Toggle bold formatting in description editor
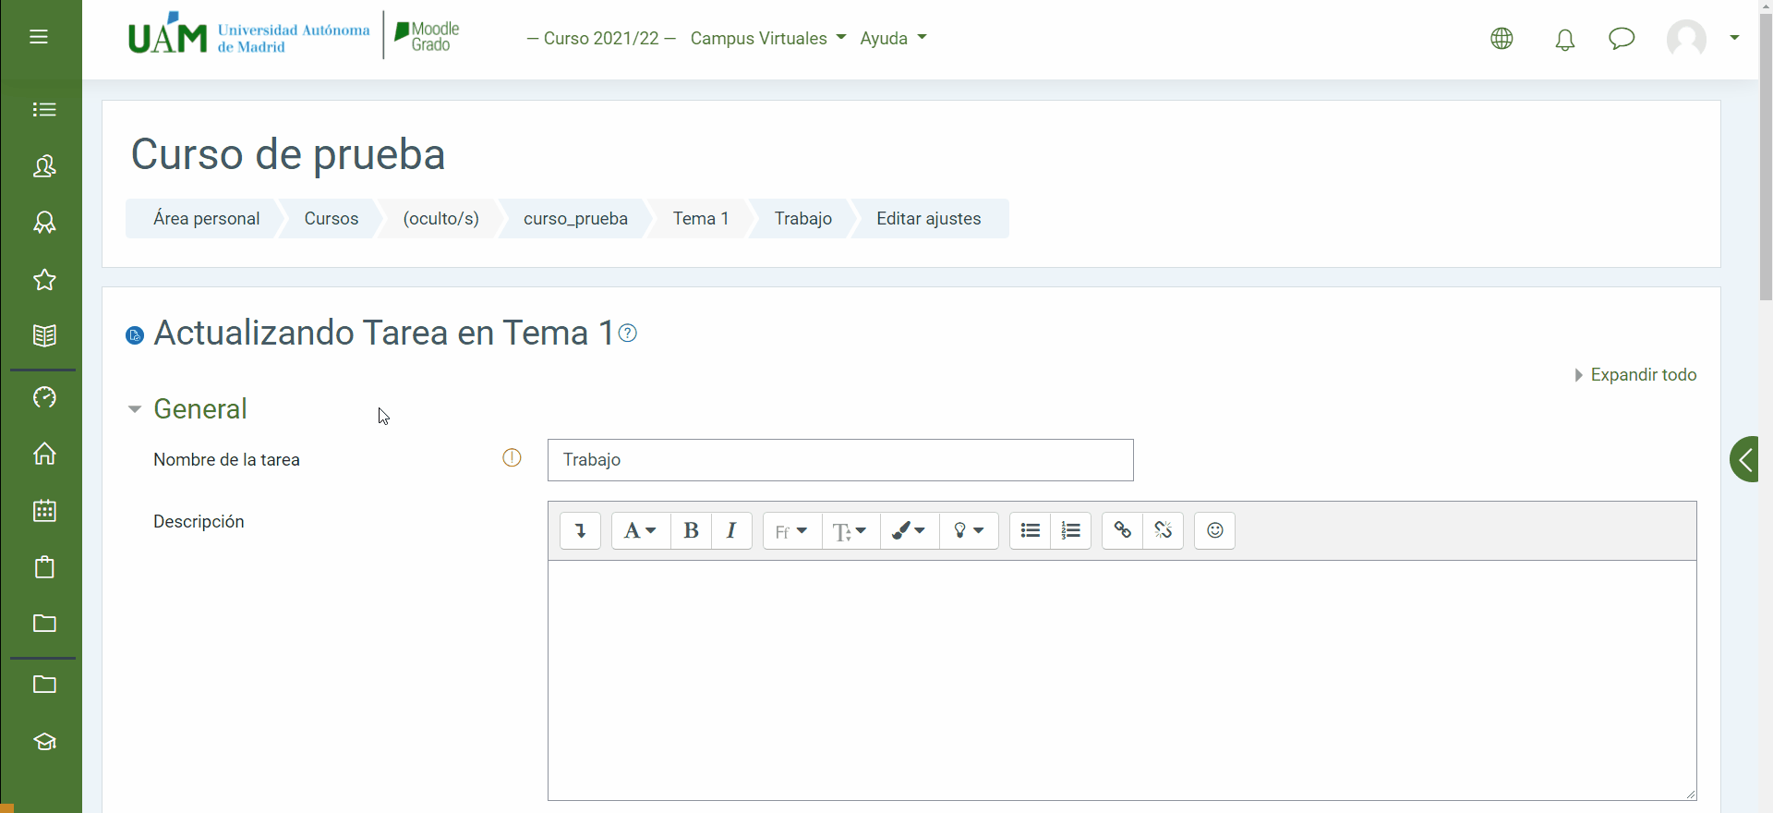 [691, 531]
